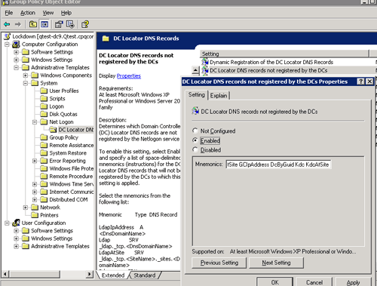Click the Help toolbar icon
377x286 pixels.
coord(85,24)
